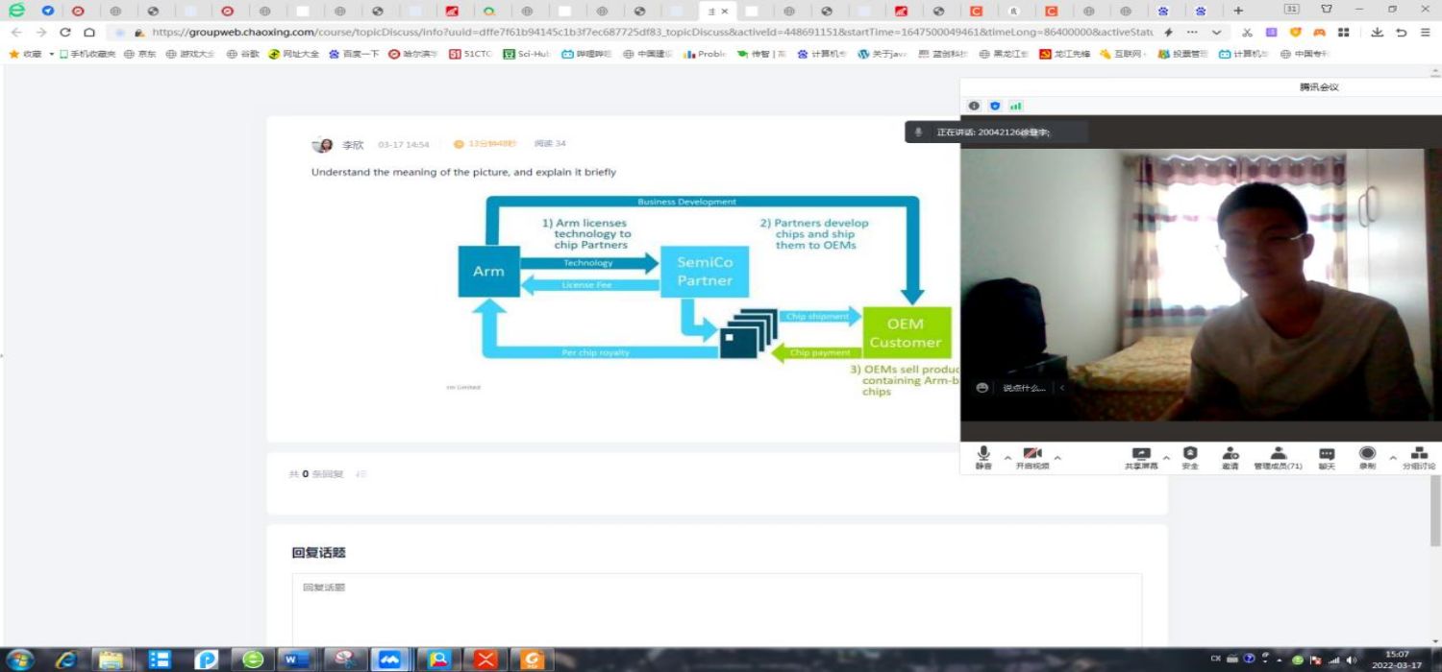Image resolution: width=1442 pixels, height=672 pixels.
Task: Open the browser hamburger main menu
Action: [x=1426, y=32]
